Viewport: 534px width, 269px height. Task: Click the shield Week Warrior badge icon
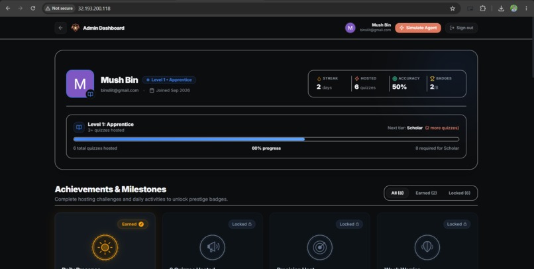tap(427, 247)
